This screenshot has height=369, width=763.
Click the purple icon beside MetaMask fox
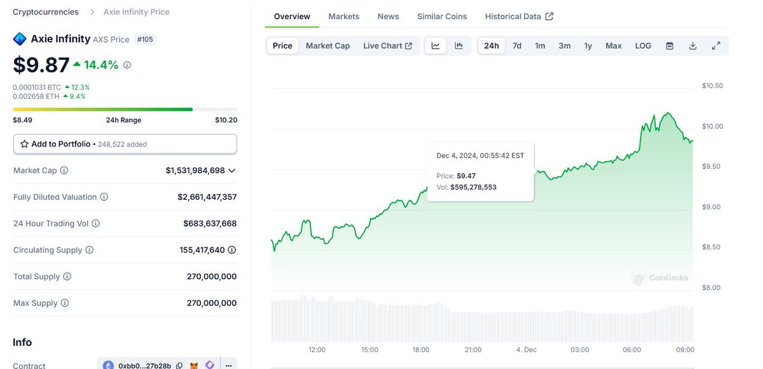[x=210, y=366]
